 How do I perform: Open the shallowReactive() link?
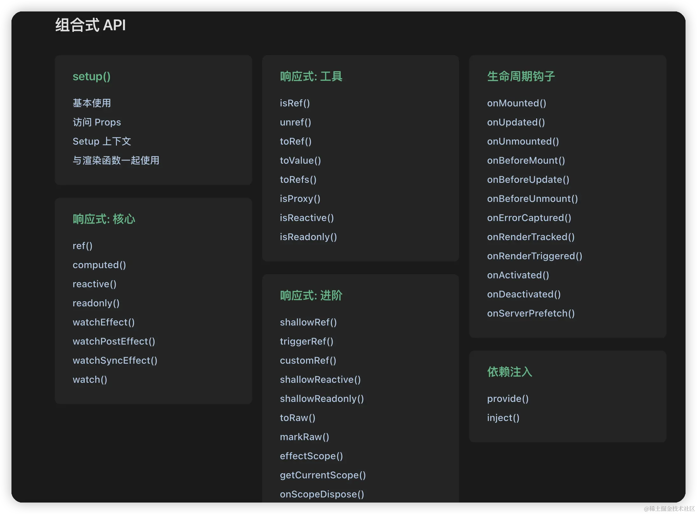click(320, 379)
